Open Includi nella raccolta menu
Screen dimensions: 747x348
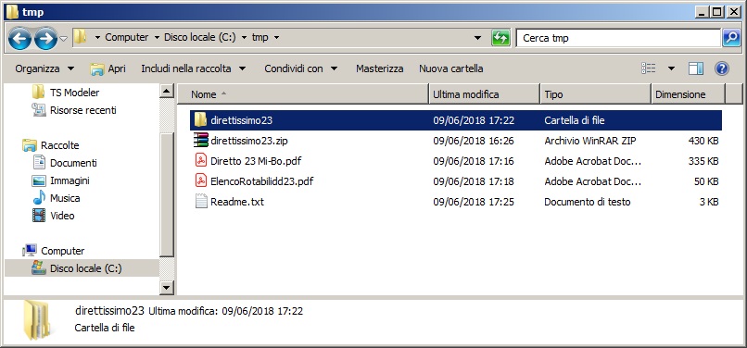pos(194,68)
